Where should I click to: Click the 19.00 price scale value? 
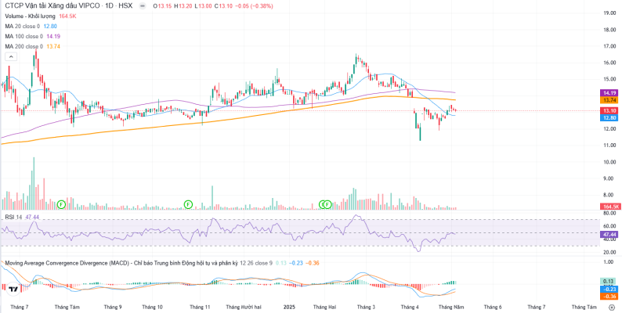[x=609, y=13]
